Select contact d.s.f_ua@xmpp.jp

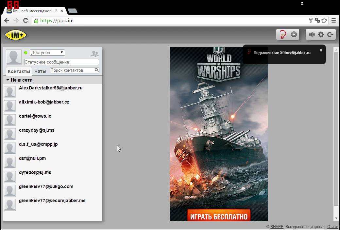(x=53, y=148)
